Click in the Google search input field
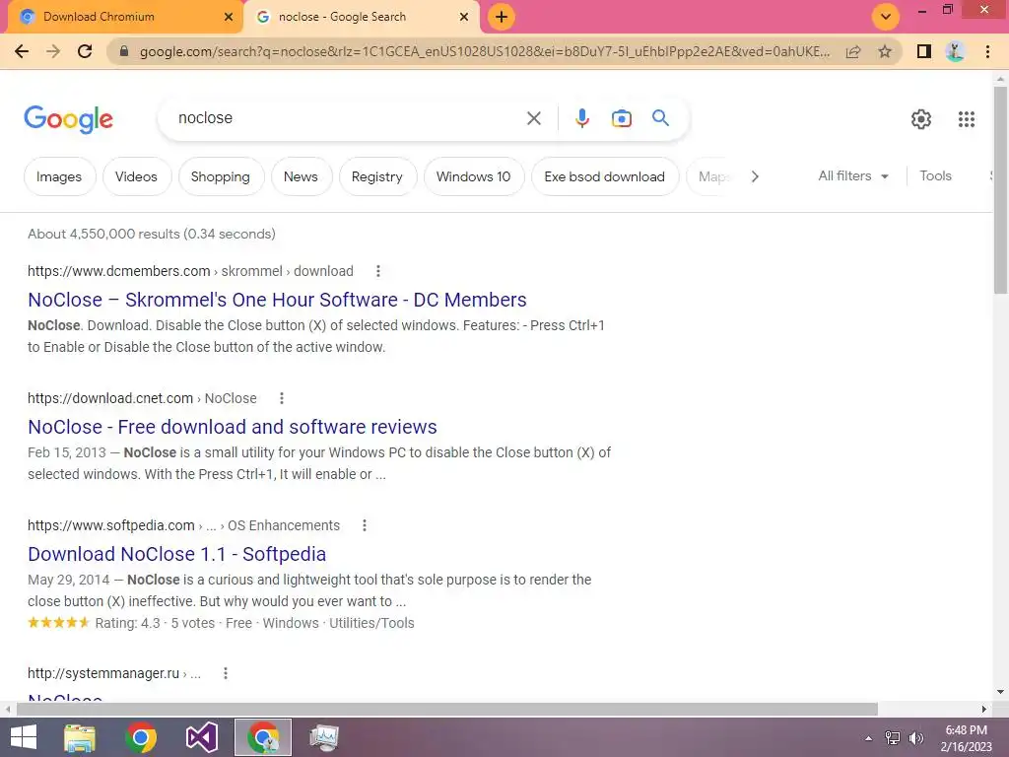Image resolution: width=1009 pixels, height=757 pixels. [x=348, y=118]
